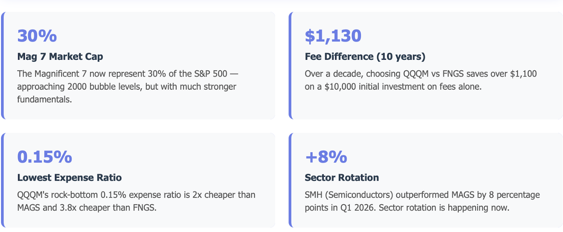Click the Lowest Expense Ratio card's accent bar
Viewport: 563px width, 232px height.
(x=3, y=180)
